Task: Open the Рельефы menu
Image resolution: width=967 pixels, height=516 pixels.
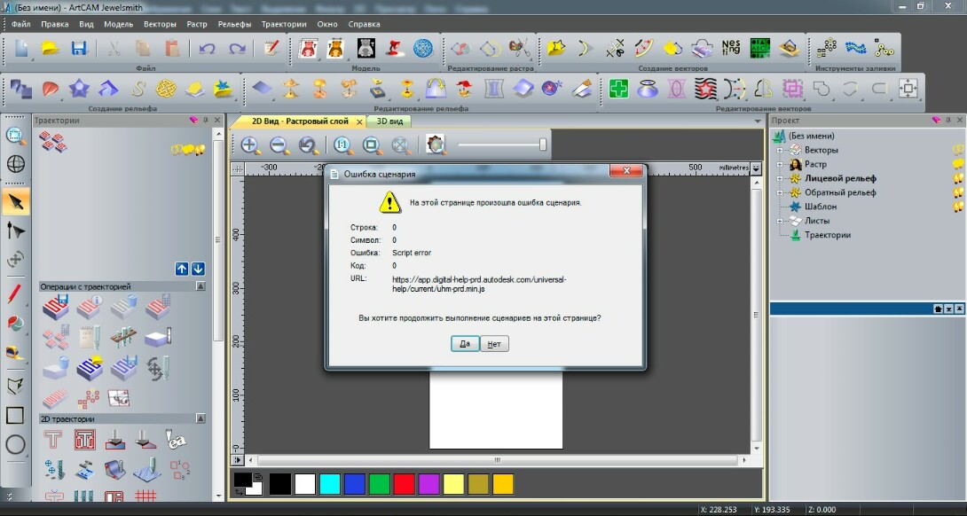Action: click(x=234, y=24)
